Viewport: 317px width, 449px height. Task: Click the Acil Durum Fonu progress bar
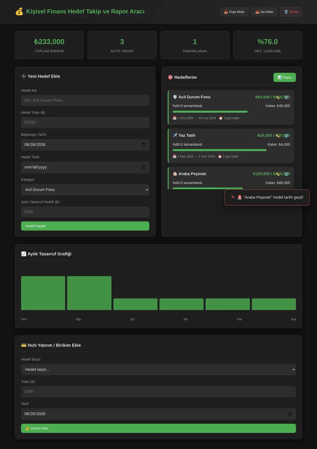pyautogui.click(x=231, y=112)
